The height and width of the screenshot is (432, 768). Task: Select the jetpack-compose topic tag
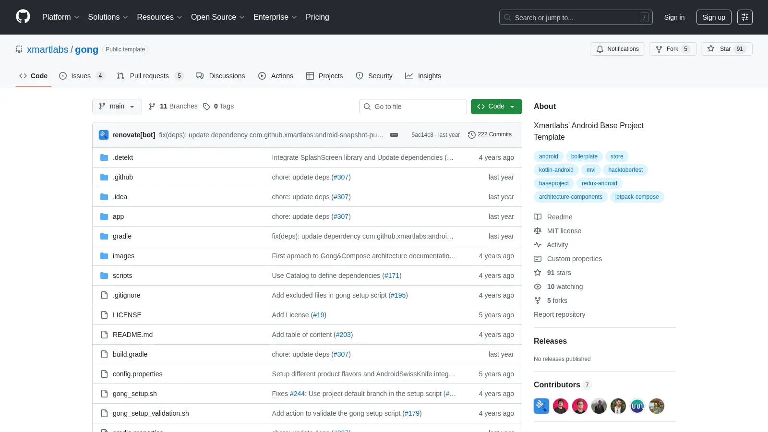[637, 197]
